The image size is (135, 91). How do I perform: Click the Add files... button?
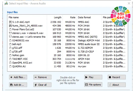coord(18,77)
